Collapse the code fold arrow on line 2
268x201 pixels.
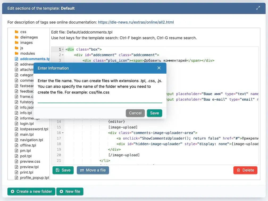[63, 55]
